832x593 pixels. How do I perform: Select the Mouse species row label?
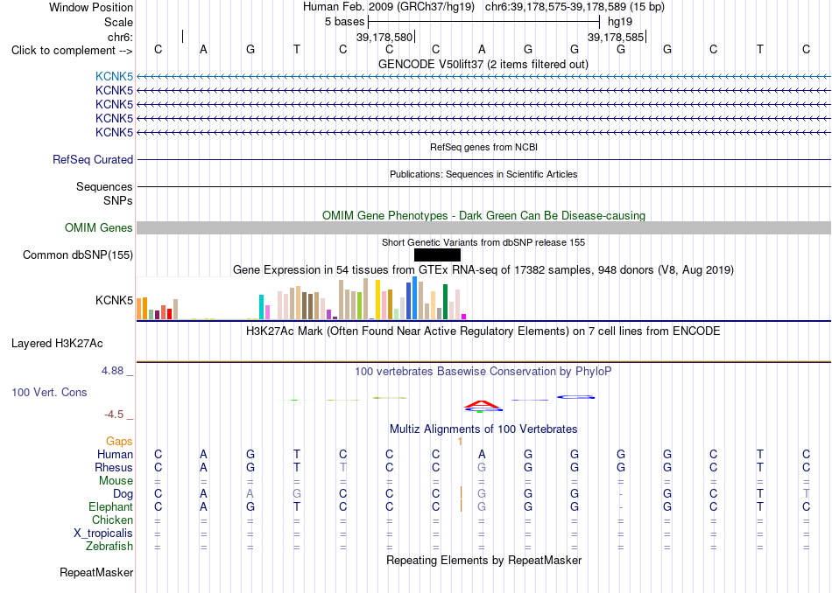click(x=116, y=481)
